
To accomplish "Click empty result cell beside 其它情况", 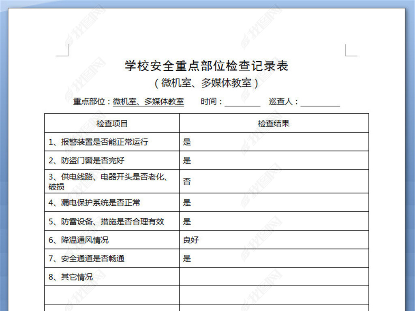I will tap(274, 277).
